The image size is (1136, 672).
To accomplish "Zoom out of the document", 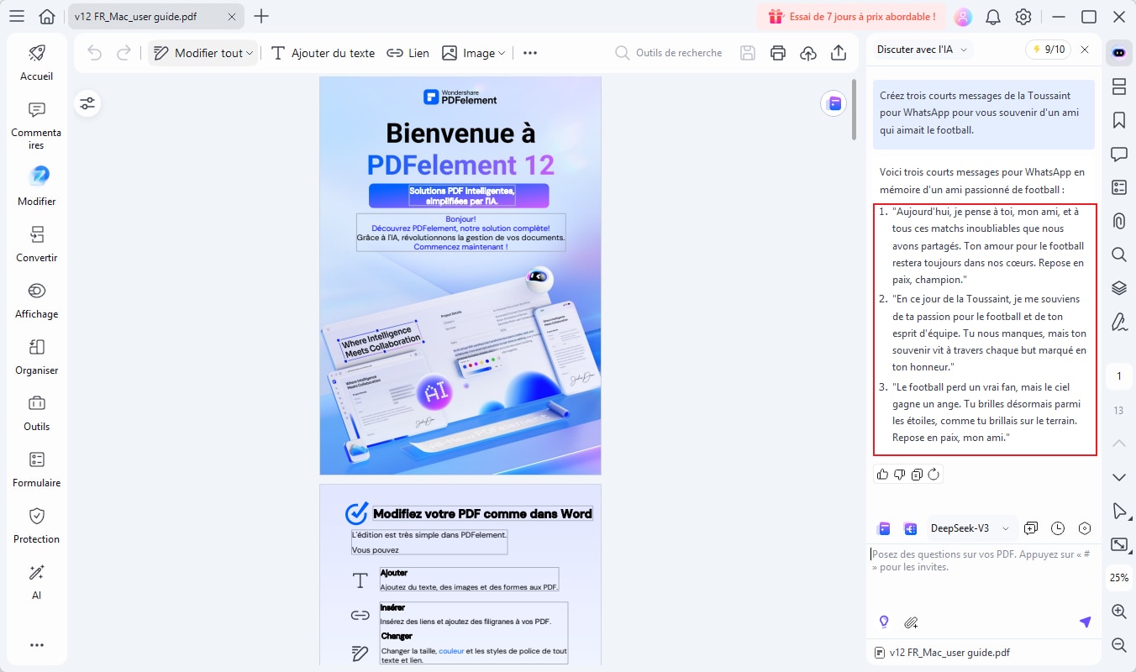I will click(1118, 645).
